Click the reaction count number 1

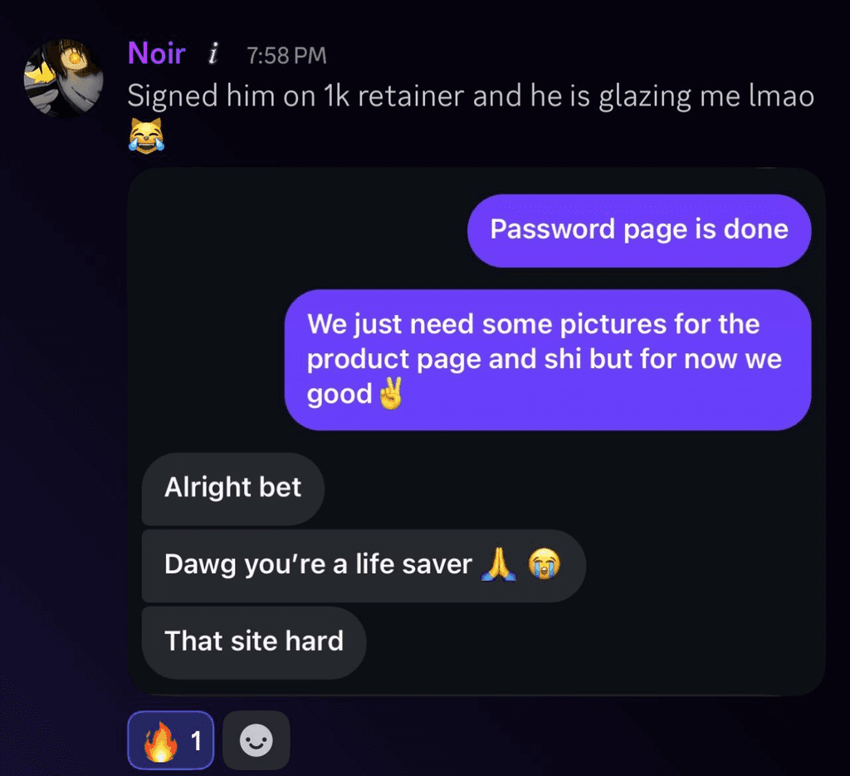point(196,741)
